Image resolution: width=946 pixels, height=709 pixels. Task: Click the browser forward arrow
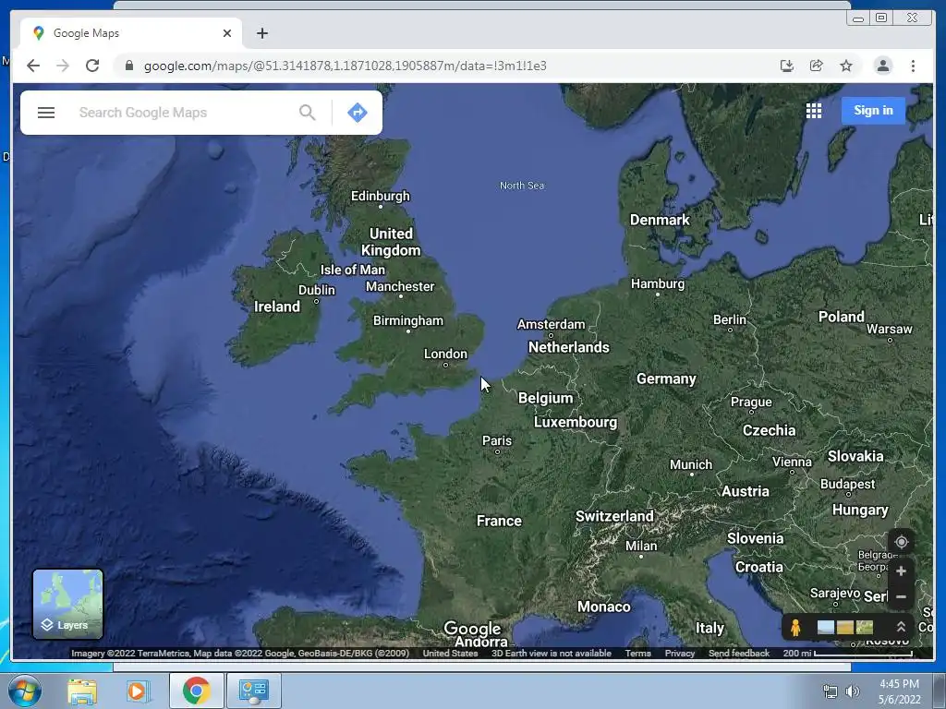tap(63, 66)
